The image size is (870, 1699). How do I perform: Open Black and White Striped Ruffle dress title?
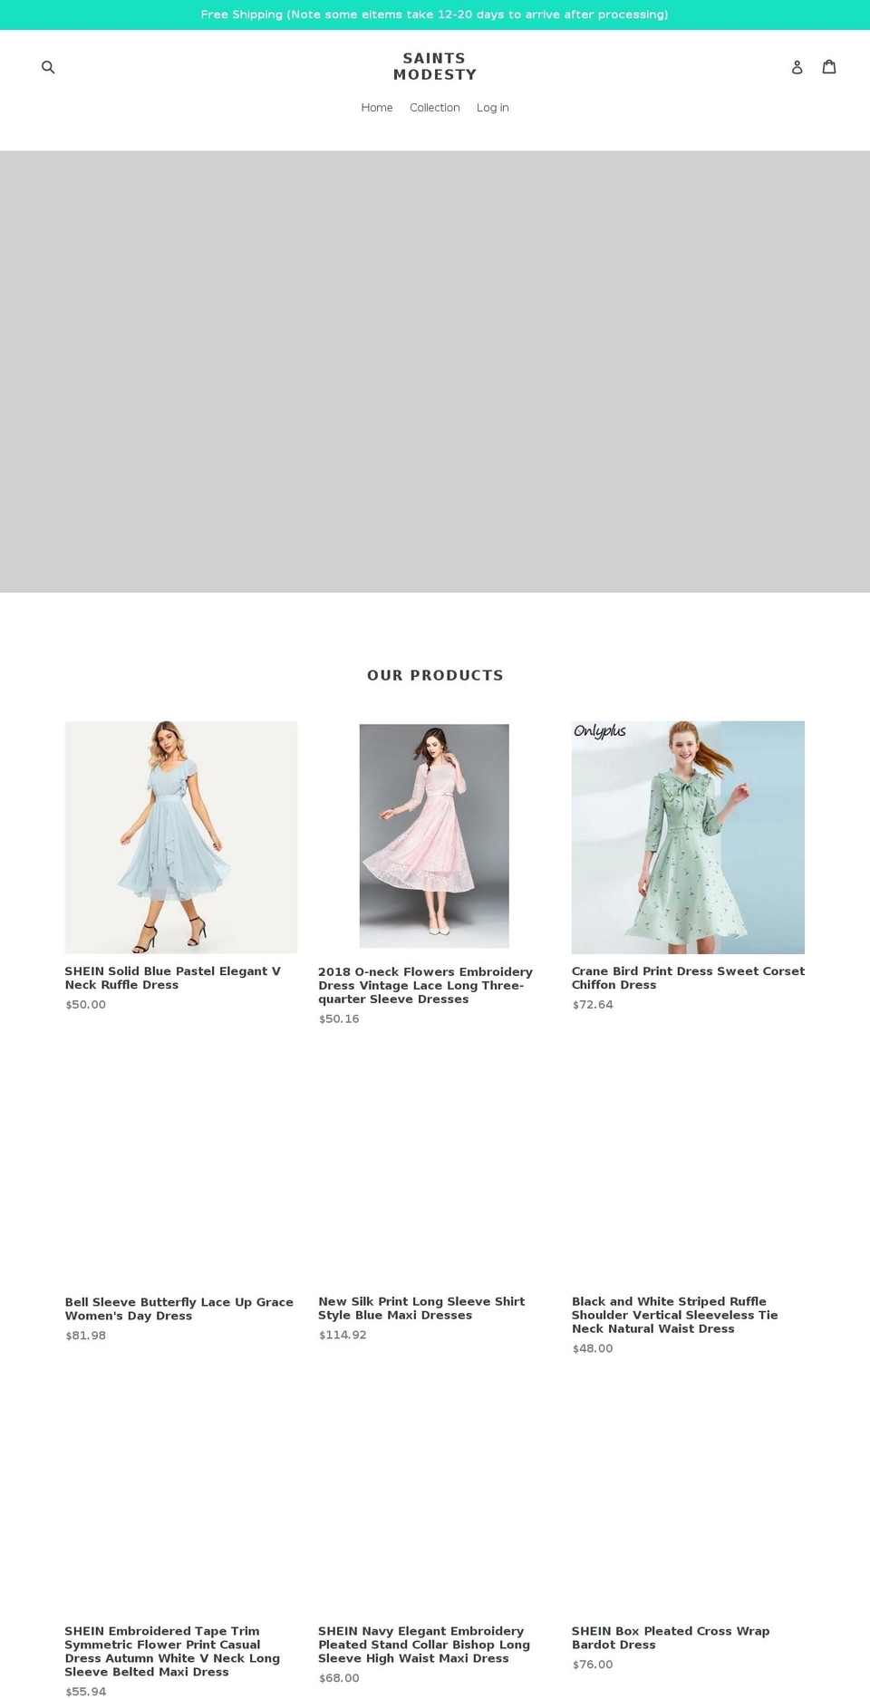675,1315
